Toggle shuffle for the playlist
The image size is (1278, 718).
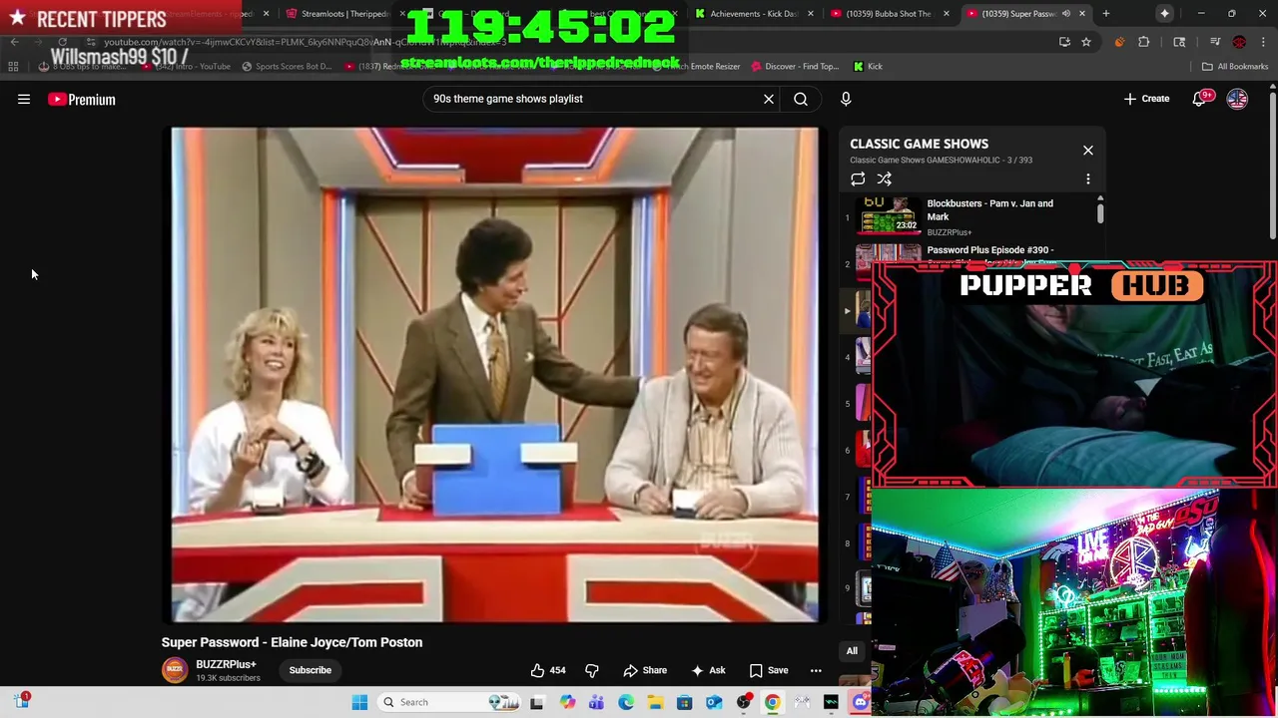(x=885, y=179)
